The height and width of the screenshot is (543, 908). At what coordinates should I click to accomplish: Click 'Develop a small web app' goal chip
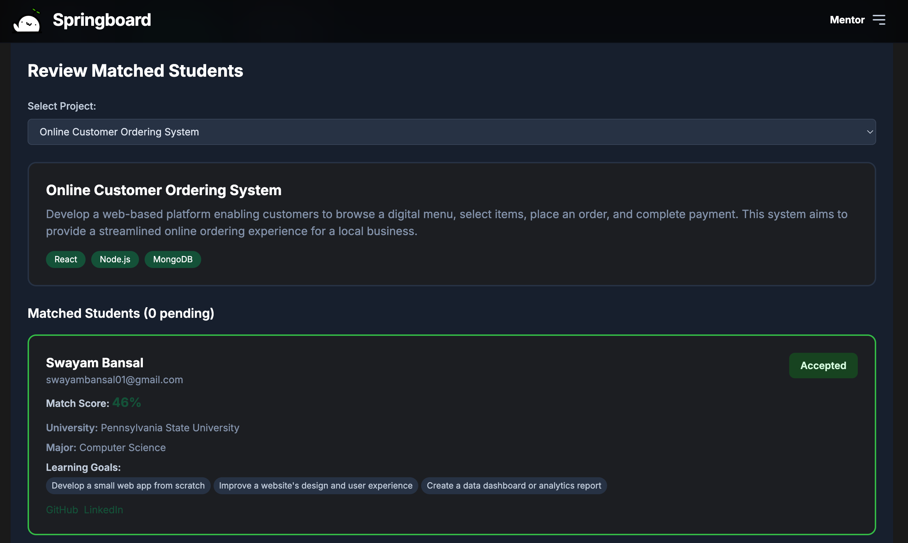coord(128,485)
